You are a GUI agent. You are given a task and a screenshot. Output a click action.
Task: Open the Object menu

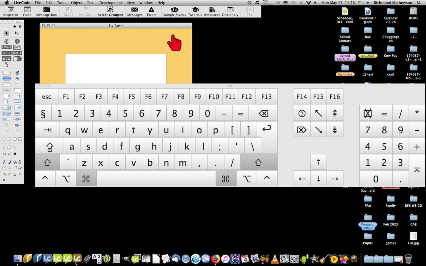pyautogui.click(x=76, y=3)
